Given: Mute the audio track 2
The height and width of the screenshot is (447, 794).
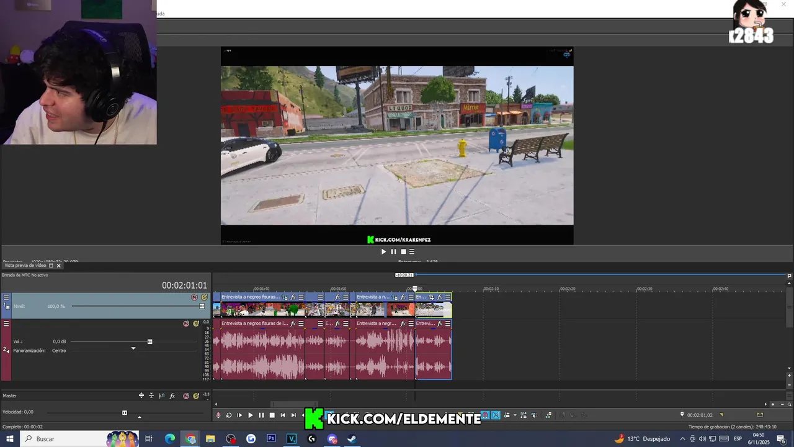Looking at the screenshot, I should pos(186,323).
